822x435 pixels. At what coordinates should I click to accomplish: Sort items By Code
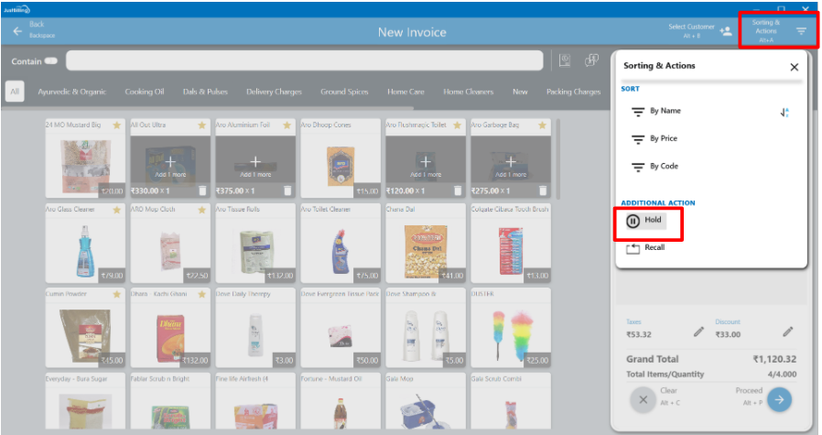(x=664, y=167)
